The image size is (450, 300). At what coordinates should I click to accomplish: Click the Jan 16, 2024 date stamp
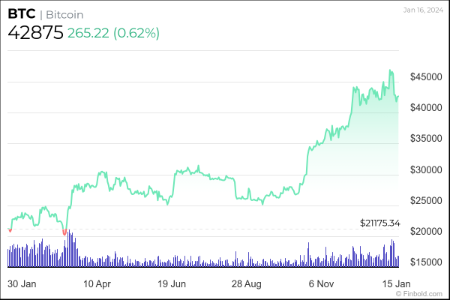point(422,8)
